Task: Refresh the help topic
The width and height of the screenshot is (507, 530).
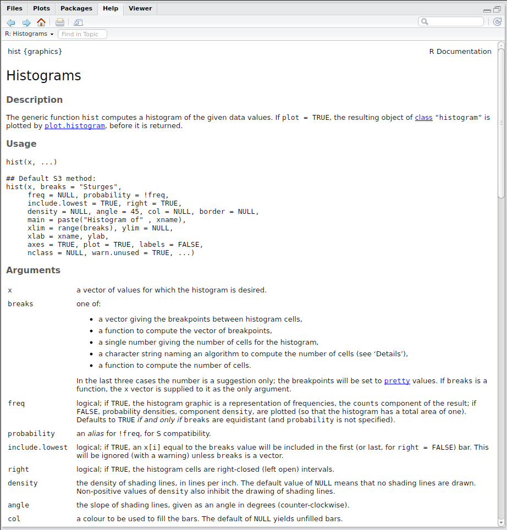Action: [x=497, y=22]
